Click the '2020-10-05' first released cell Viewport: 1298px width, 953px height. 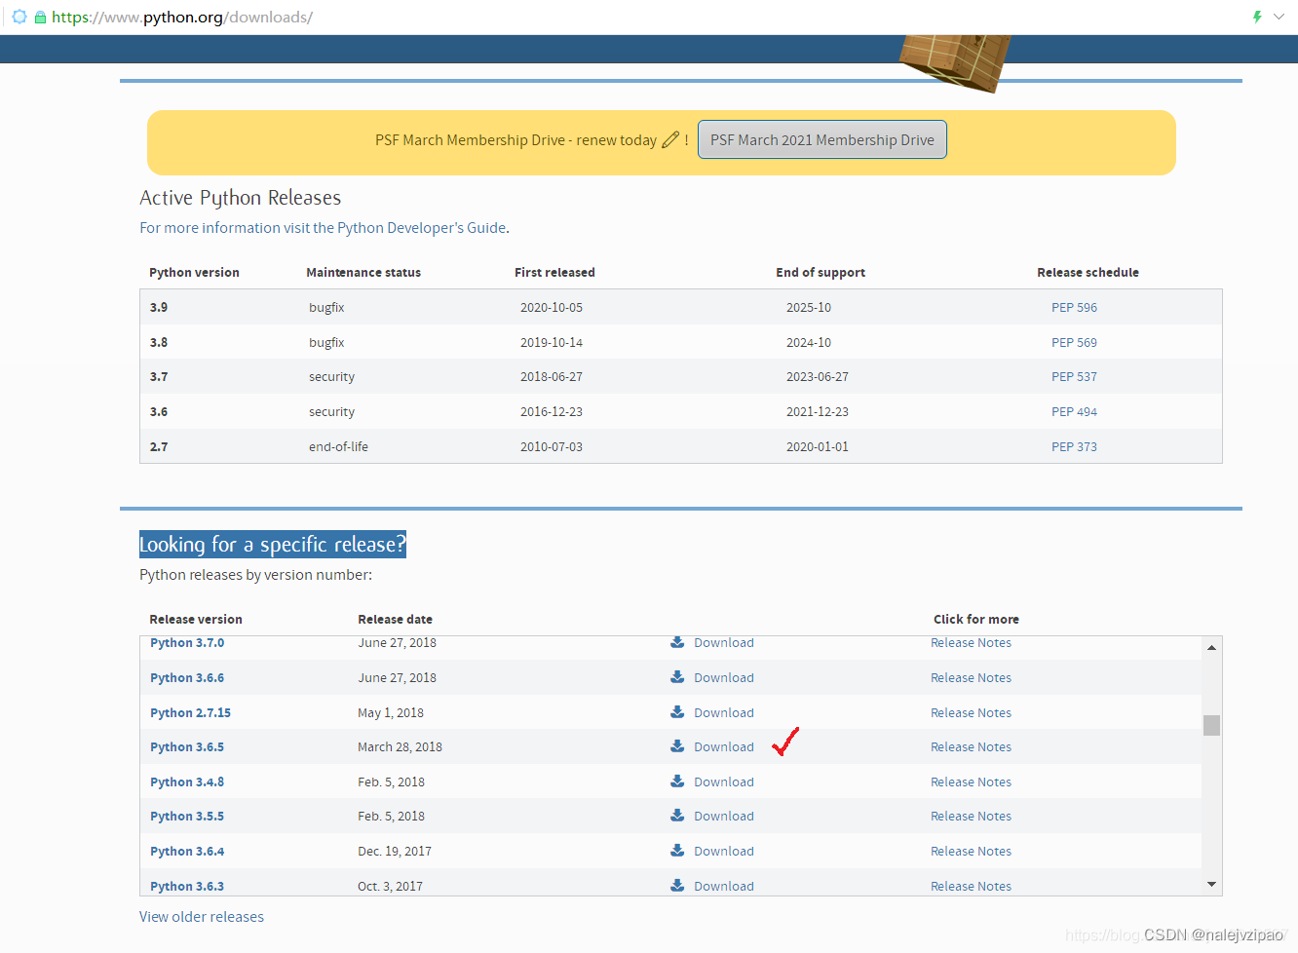pyautogui.click(x=552, y=307)
